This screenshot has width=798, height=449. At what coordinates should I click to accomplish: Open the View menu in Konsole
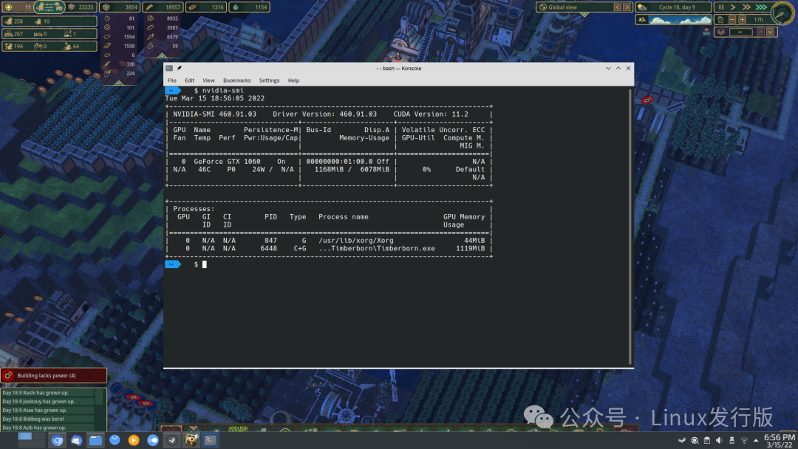click(208, 80)
